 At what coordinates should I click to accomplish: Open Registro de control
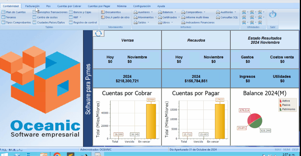pyautogui.click(x=83, y=22)
